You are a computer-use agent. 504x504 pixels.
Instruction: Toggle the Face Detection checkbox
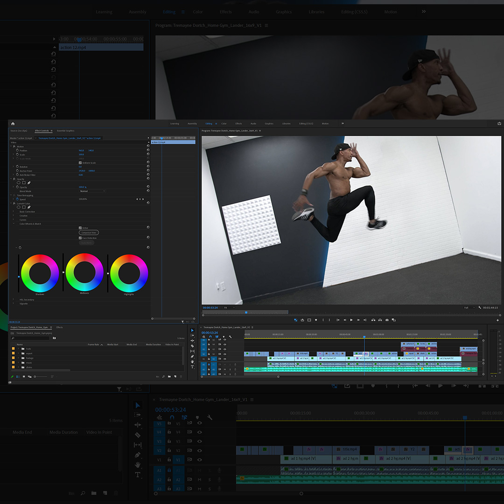coord(80,238)
